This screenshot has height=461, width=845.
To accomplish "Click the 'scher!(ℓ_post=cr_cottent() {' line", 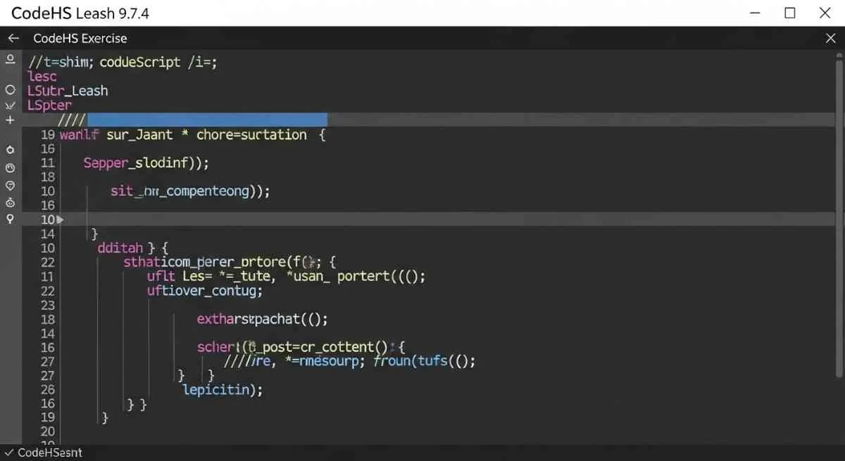I will point(301,347).
